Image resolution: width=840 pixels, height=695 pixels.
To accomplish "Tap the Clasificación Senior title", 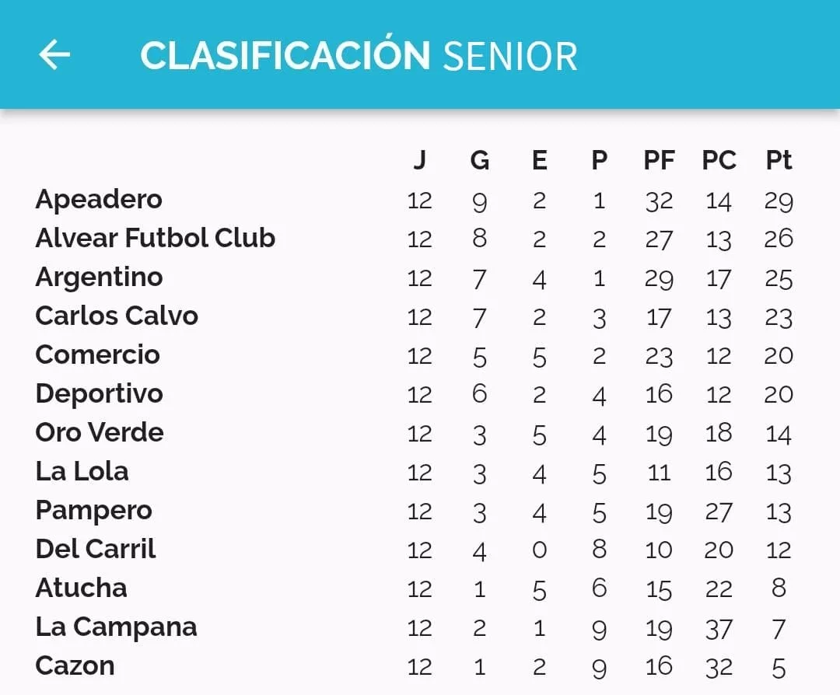I will tap(359, 56).
